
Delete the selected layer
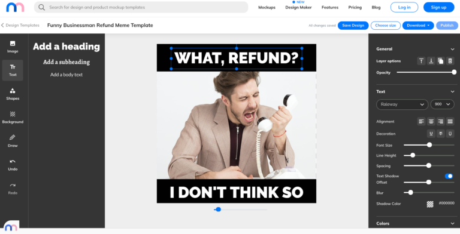click(x=450, y=61)
